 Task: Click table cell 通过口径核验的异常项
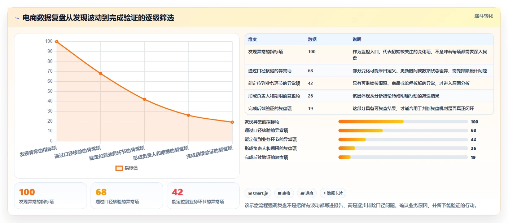tap(270, 71)
